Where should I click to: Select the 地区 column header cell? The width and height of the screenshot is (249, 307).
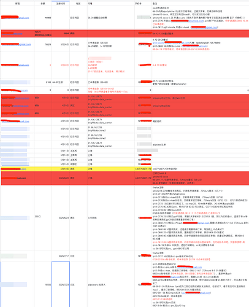79,4
